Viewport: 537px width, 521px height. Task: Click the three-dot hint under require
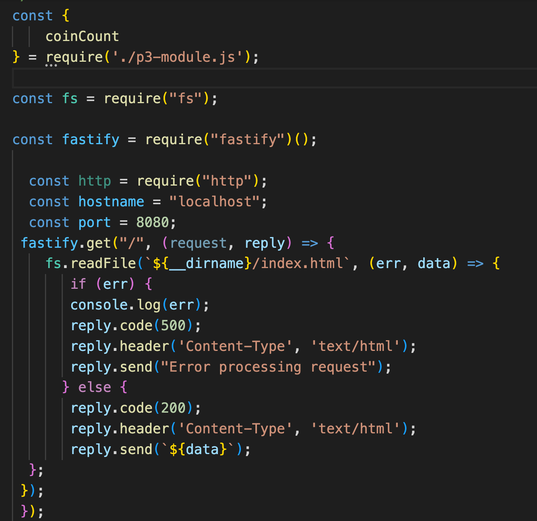[51, 65]
